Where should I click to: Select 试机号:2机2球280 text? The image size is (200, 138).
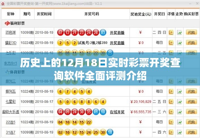coord(93,43)
